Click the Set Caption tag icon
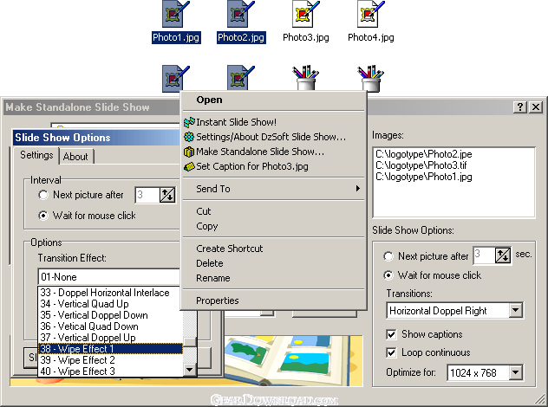This screenshot has width=548, height=407. pyautogui.click(x=189, y=167)
